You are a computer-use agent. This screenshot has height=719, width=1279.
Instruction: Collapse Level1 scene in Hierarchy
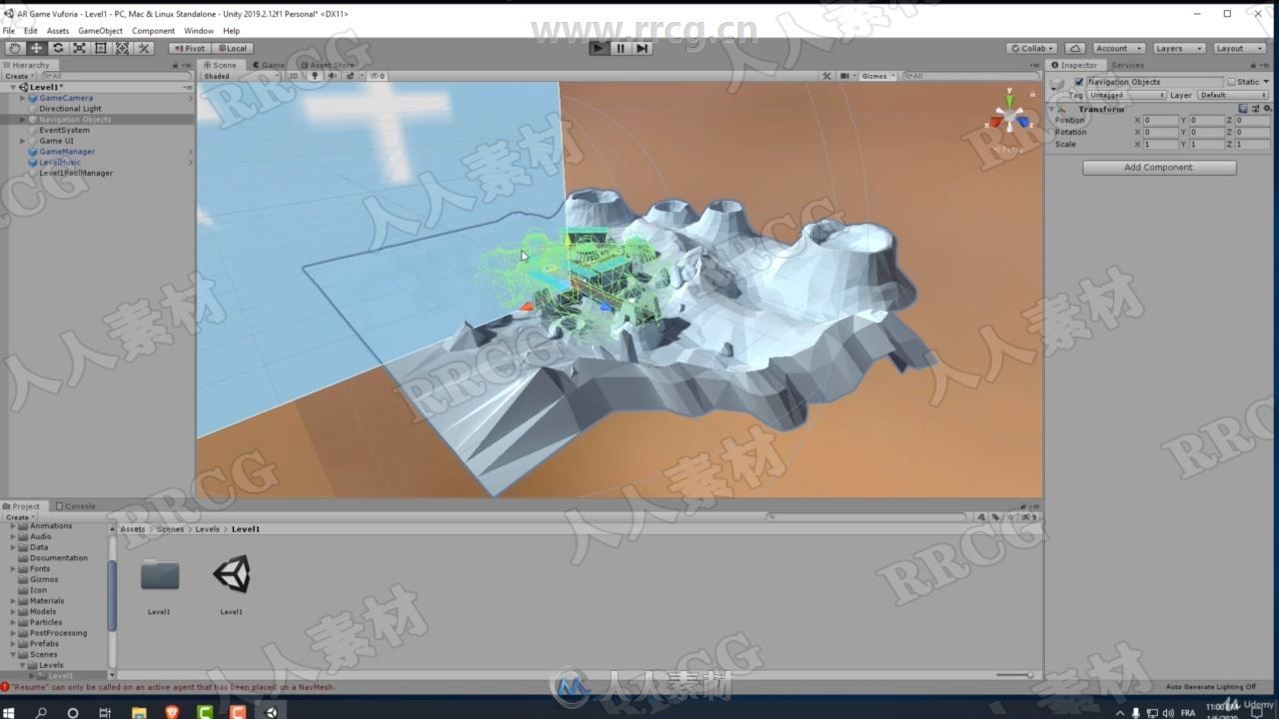point(13,87)
